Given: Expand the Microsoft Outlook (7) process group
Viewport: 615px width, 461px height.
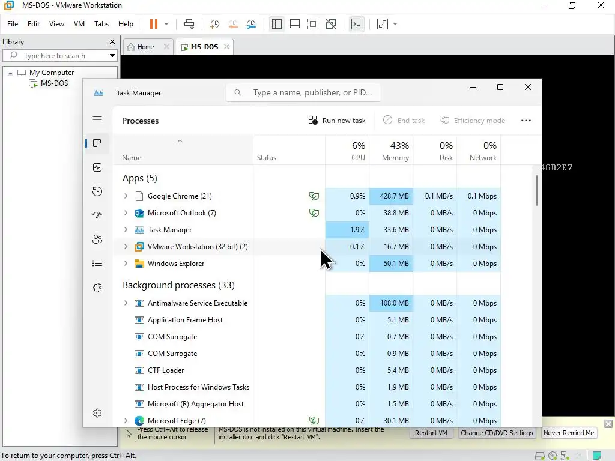Looking at the screenshot, I should pos(126,213).
